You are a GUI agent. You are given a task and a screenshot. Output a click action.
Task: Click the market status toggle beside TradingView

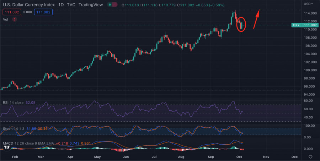coord(113,5)
